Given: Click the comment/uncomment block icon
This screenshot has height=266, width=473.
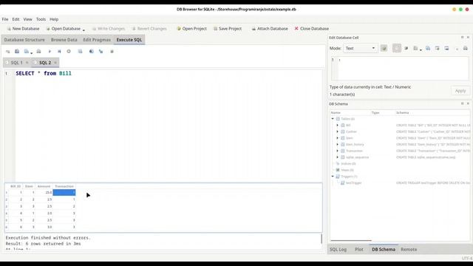Looking at the screenshot, I should pyautogui.click(x=112, y=52).
